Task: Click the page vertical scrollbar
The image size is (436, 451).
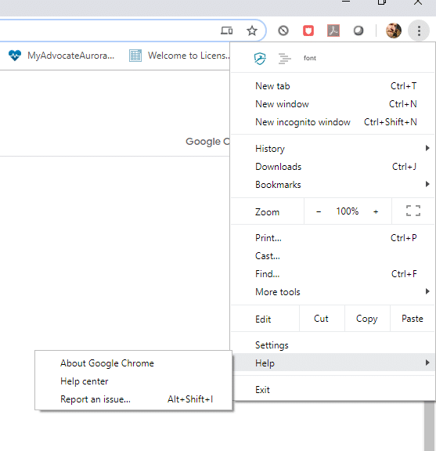Action: (x=430, y=426)
